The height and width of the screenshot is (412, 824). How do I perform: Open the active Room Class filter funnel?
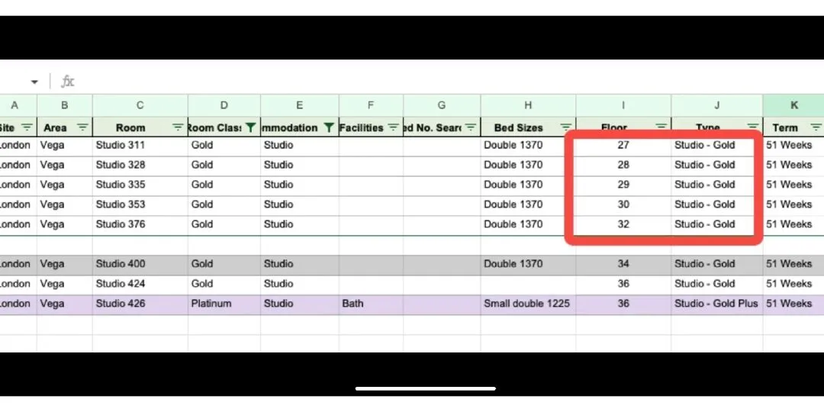pos(251,127)
